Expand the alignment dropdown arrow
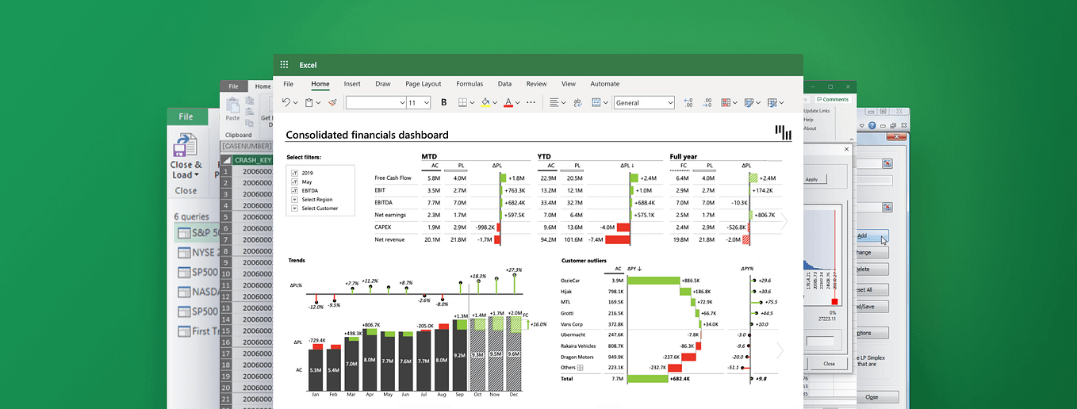Screen dimensions: 1077x409 (x=563, y=103)
